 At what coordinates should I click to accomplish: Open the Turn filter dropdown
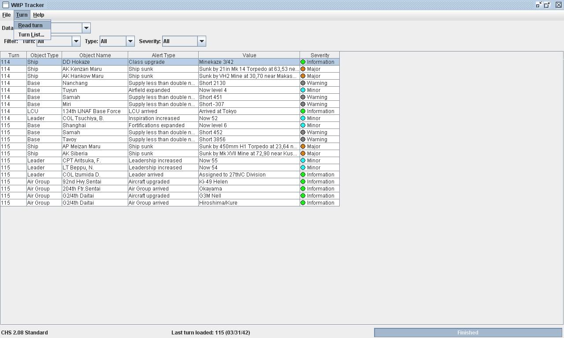coord(76,41)
